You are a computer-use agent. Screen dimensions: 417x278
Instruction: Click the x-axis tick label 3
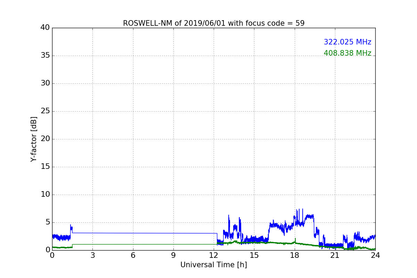pyautogui.click(x=92, y=255)
